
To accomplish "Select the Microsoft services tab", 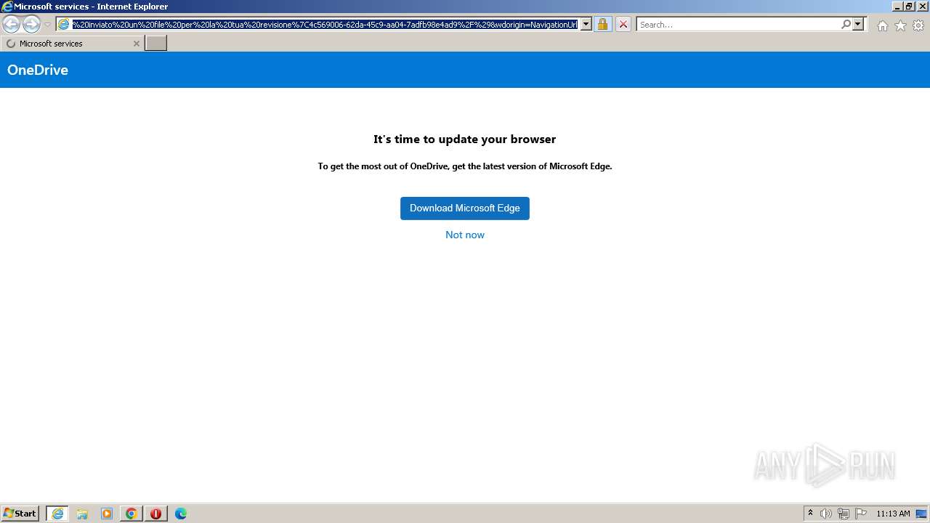I will pos(71,44).
